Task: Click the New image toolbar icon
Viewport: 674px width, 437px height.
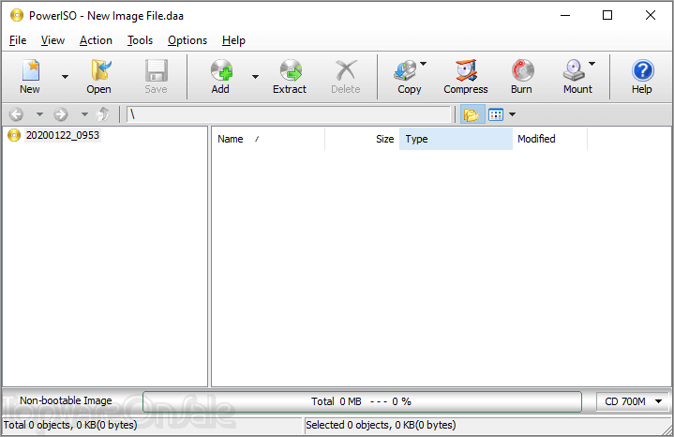Action: tap(31, 70)
